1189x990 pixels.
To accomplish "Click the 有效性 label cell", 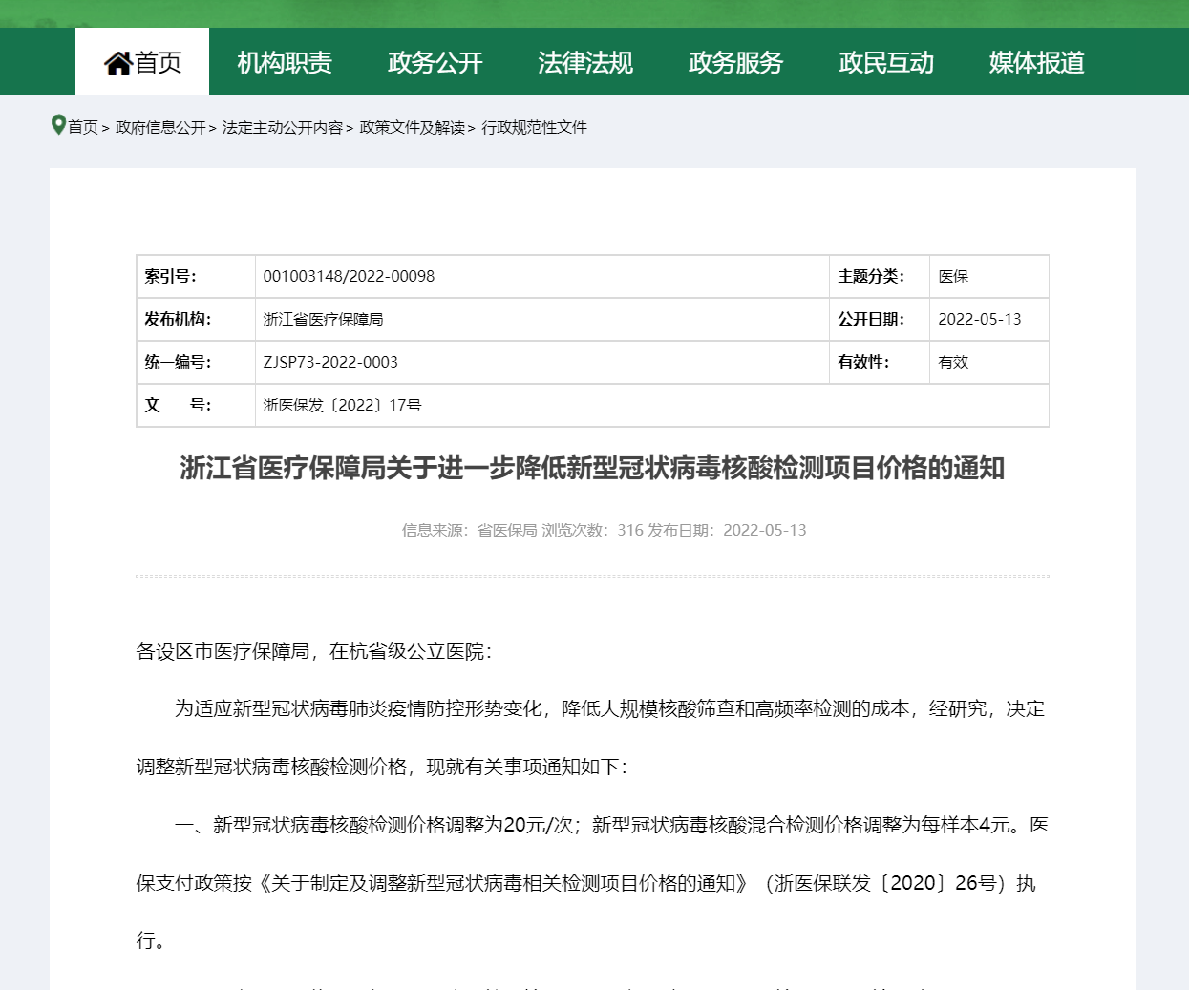I will click(x=880, y=362).
